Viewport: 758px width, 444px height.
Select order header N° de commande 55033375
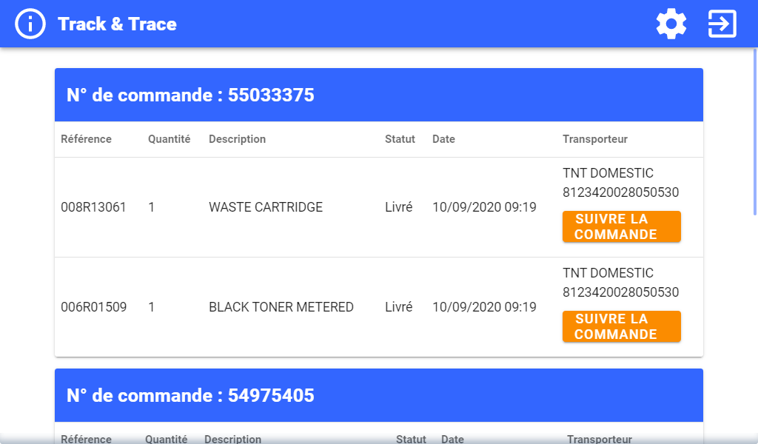point(190,95)
